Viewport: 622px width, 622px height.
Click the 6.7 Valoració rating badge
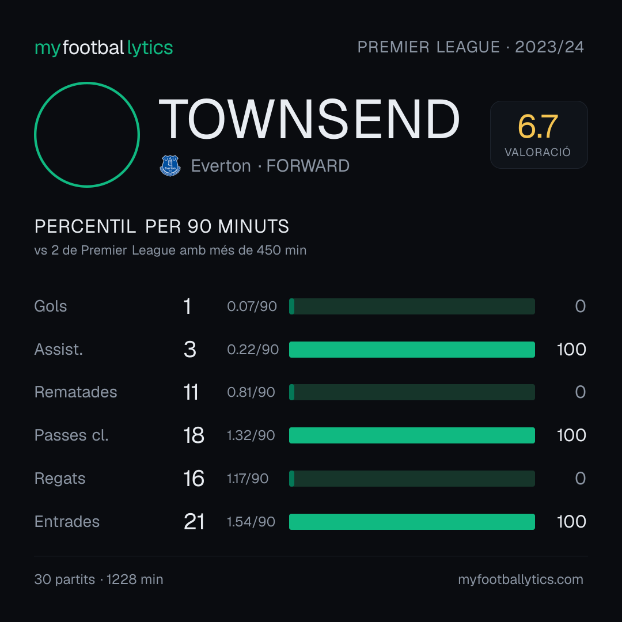pos(538,135)
